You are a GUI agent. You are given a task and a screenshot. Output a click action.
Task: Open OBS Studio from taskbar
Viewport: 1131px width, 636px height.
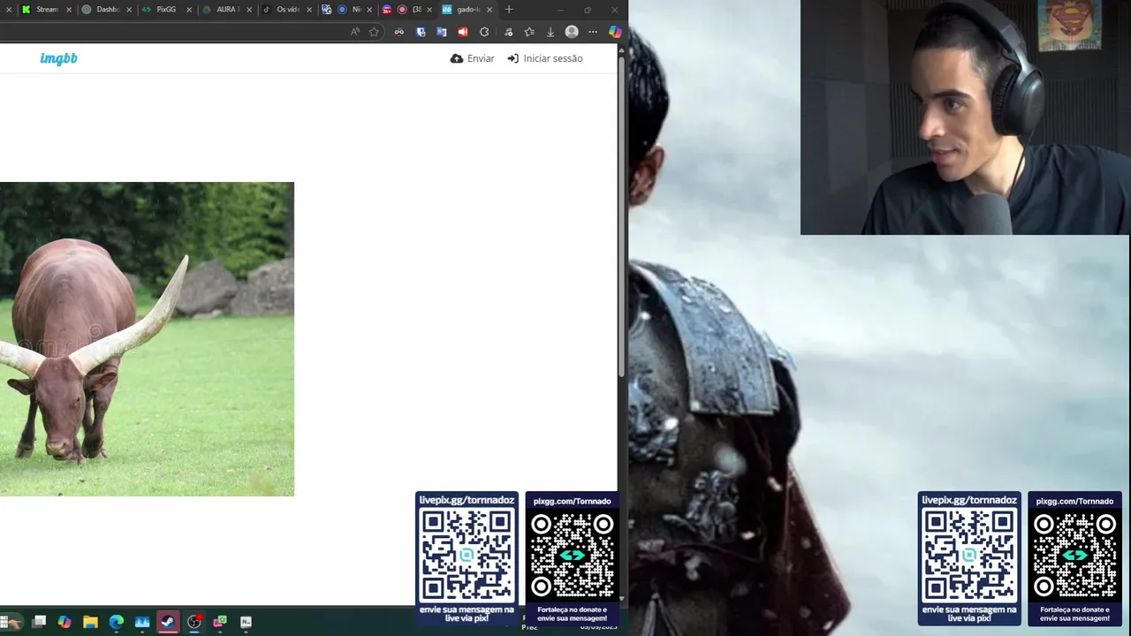pos(194,622)
